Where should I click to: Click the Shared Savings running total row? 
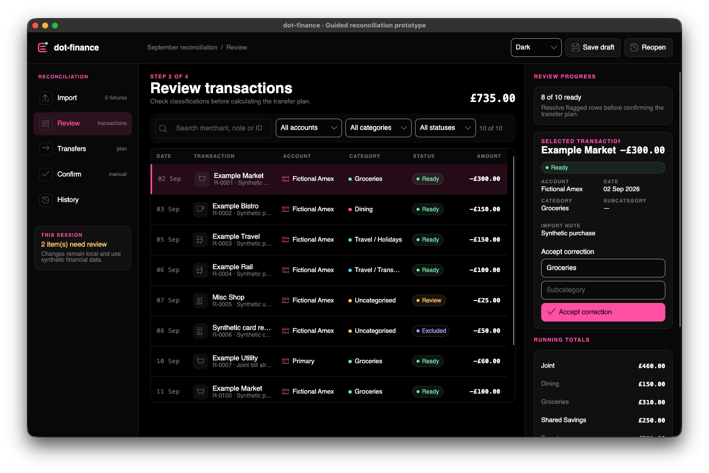tap(603, 420)
